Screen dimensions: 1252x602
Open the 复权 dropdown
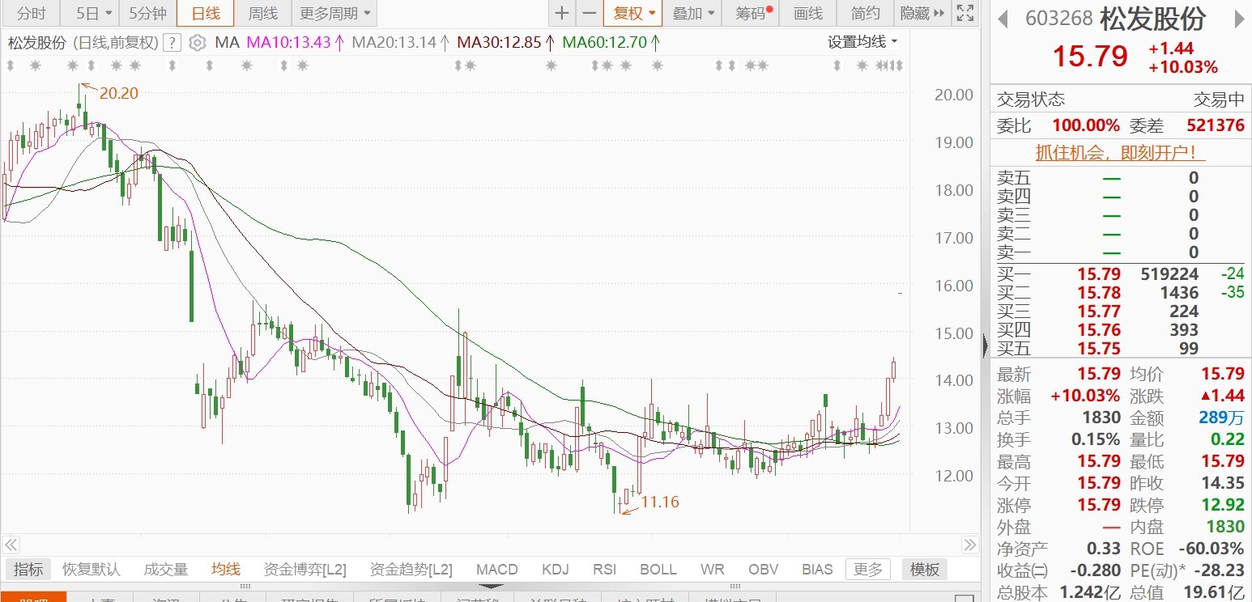pyautogui.click(x=632, y=13)
